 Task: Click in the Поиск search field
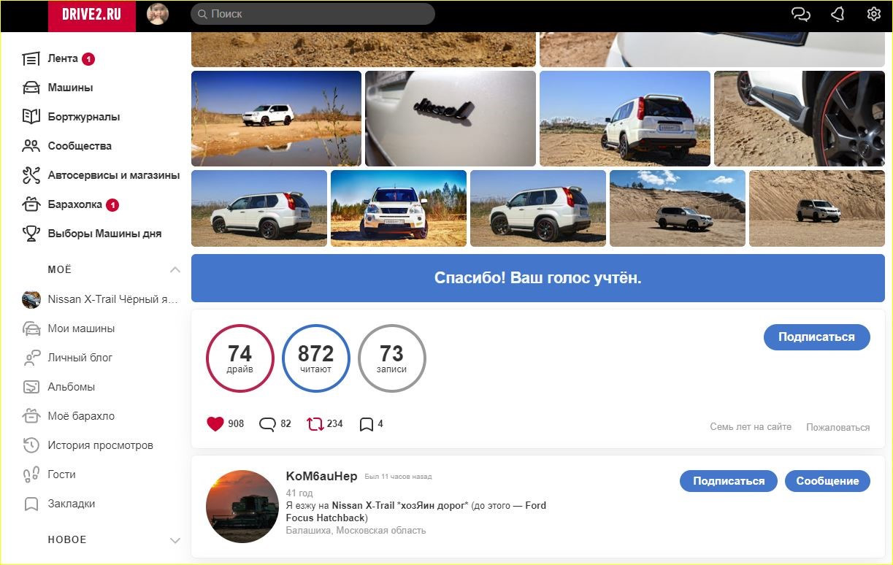click(313, 14)
